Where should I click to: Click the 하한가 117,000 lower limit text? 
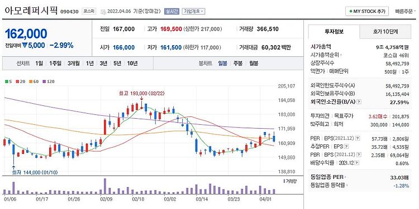(203, 48)
